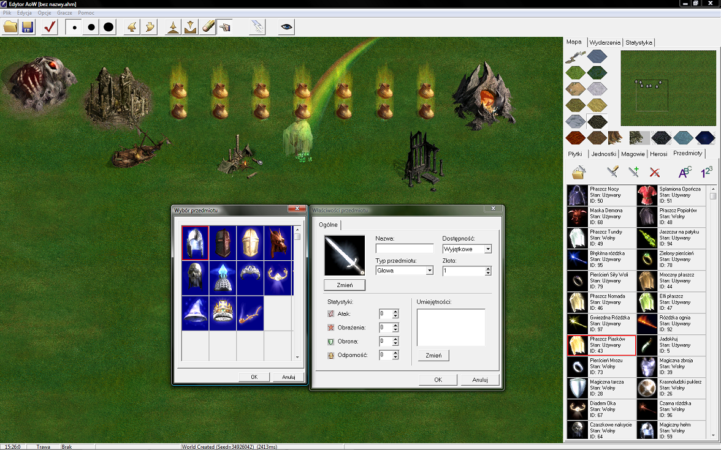Click the minimap preview

pos(668,88)
